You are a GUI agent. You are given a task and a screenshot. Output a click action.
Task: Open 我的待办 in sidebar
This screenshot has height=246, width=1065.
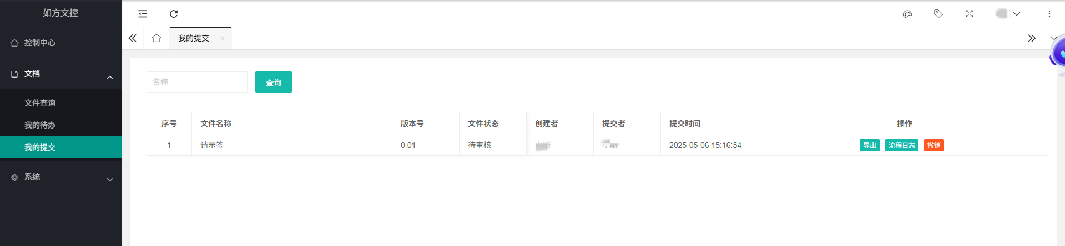click(x=60, y=125)
